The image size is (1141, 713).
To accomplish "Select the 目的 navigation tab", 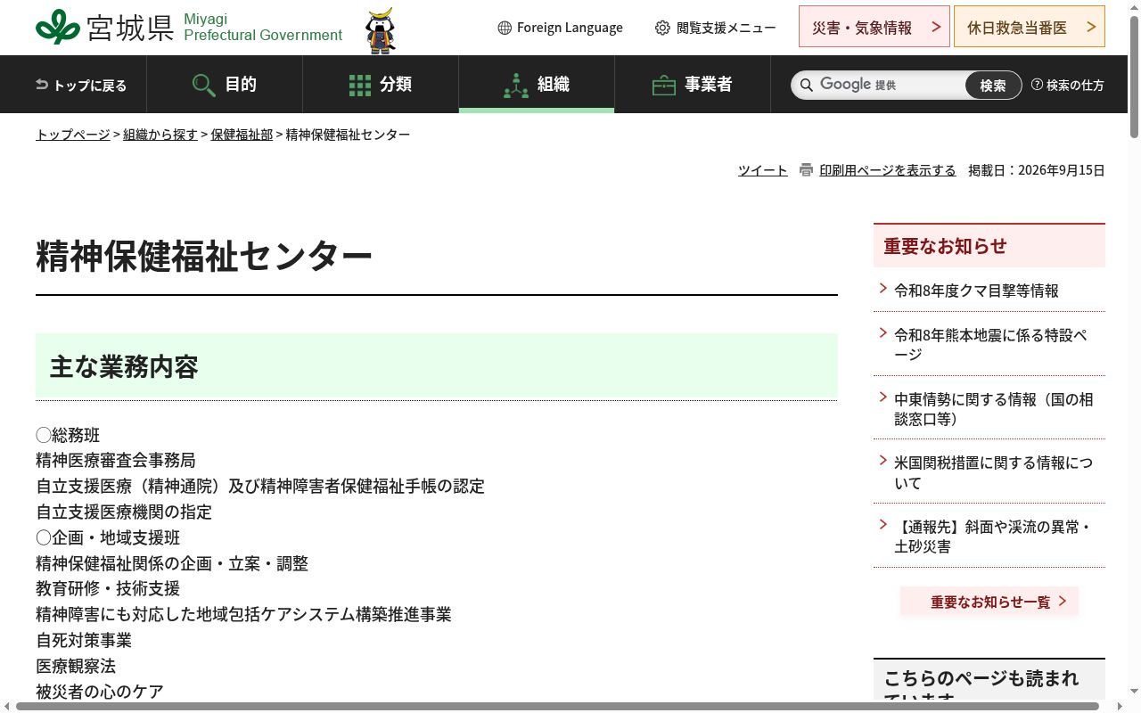I will click(x=225, y=85).
